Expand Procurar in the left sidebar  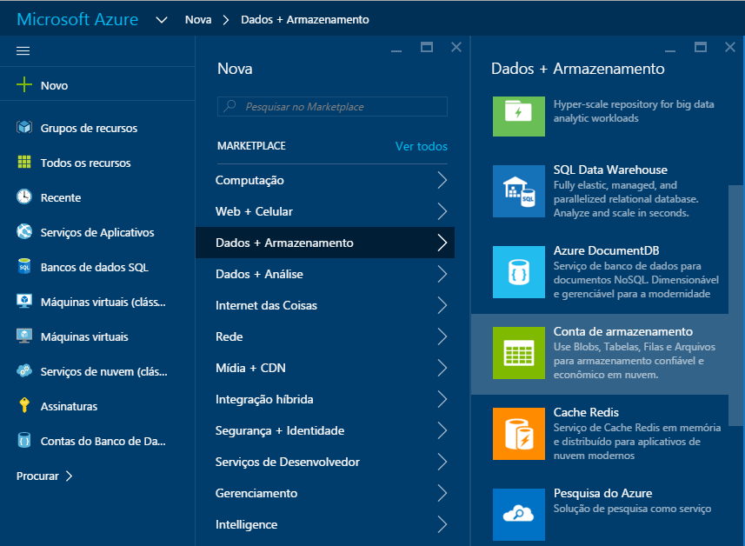coord(44,476)
